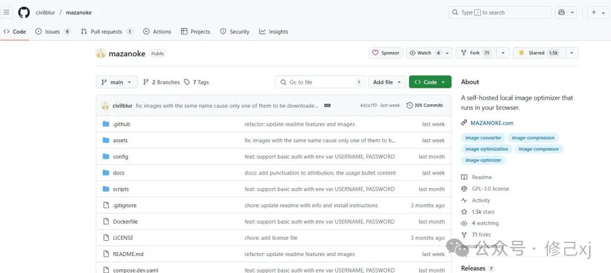The height and width of the screenshot is (273, 611).
Task: Open LICENSE commit 'chore: add license file'
Action: pyautogui.click(x=271, y=238)
